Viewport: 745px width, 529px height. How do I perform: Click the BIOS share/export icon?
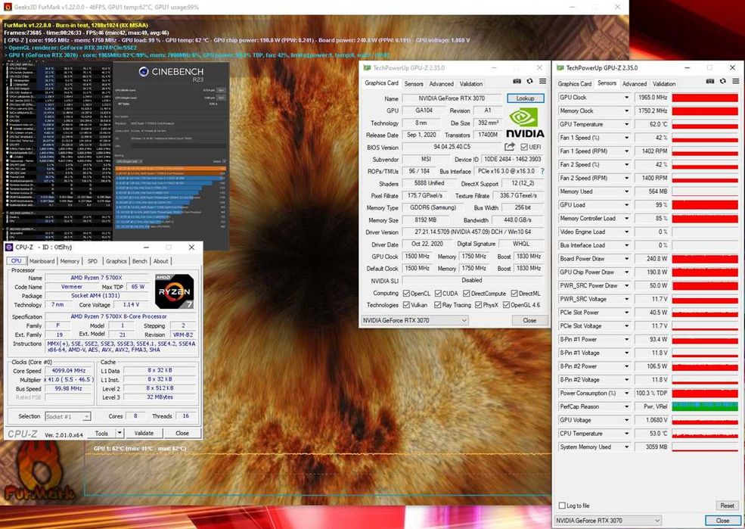509,147
